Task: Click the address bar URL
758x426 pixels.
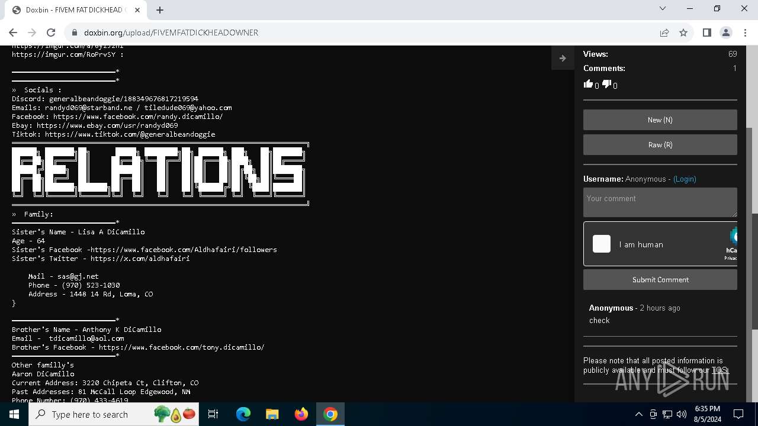Action: click(x=171, y=33)
